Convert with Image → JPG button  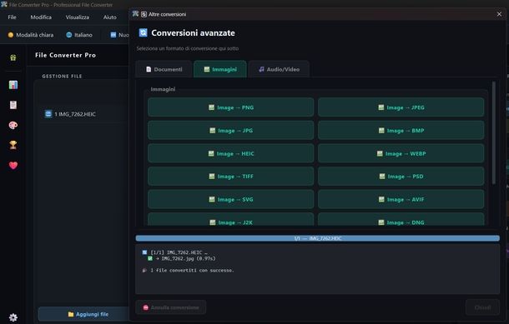231,130
